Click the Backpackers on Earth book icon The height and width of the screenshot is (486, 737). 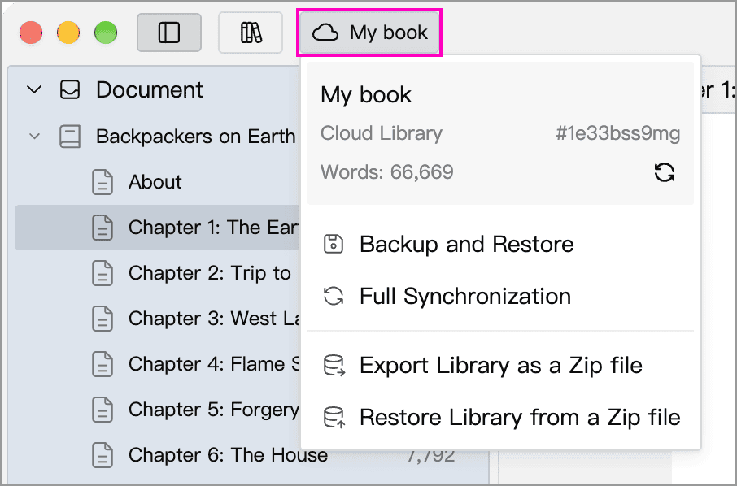pos(70,137)
